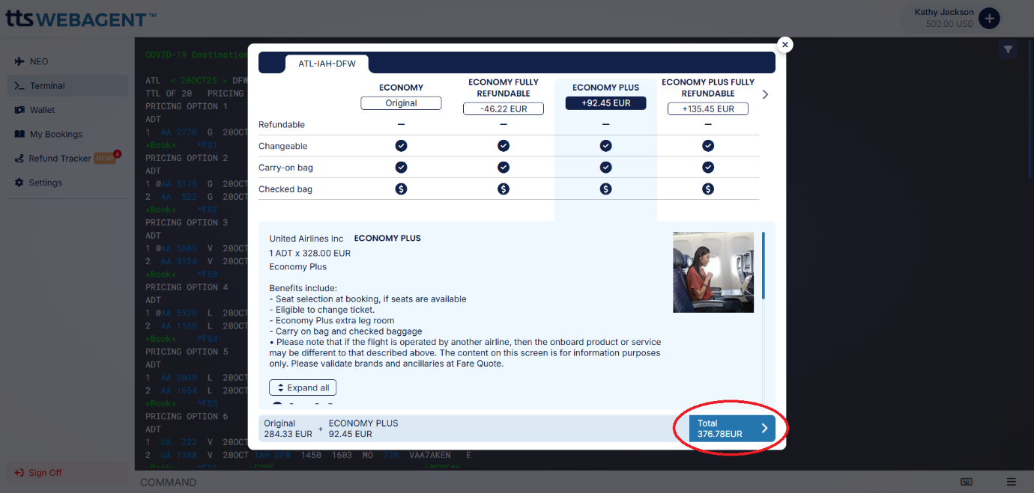Choose the +135.45 EUR Economy Plus refundable fare

click(x=708, y=109)
